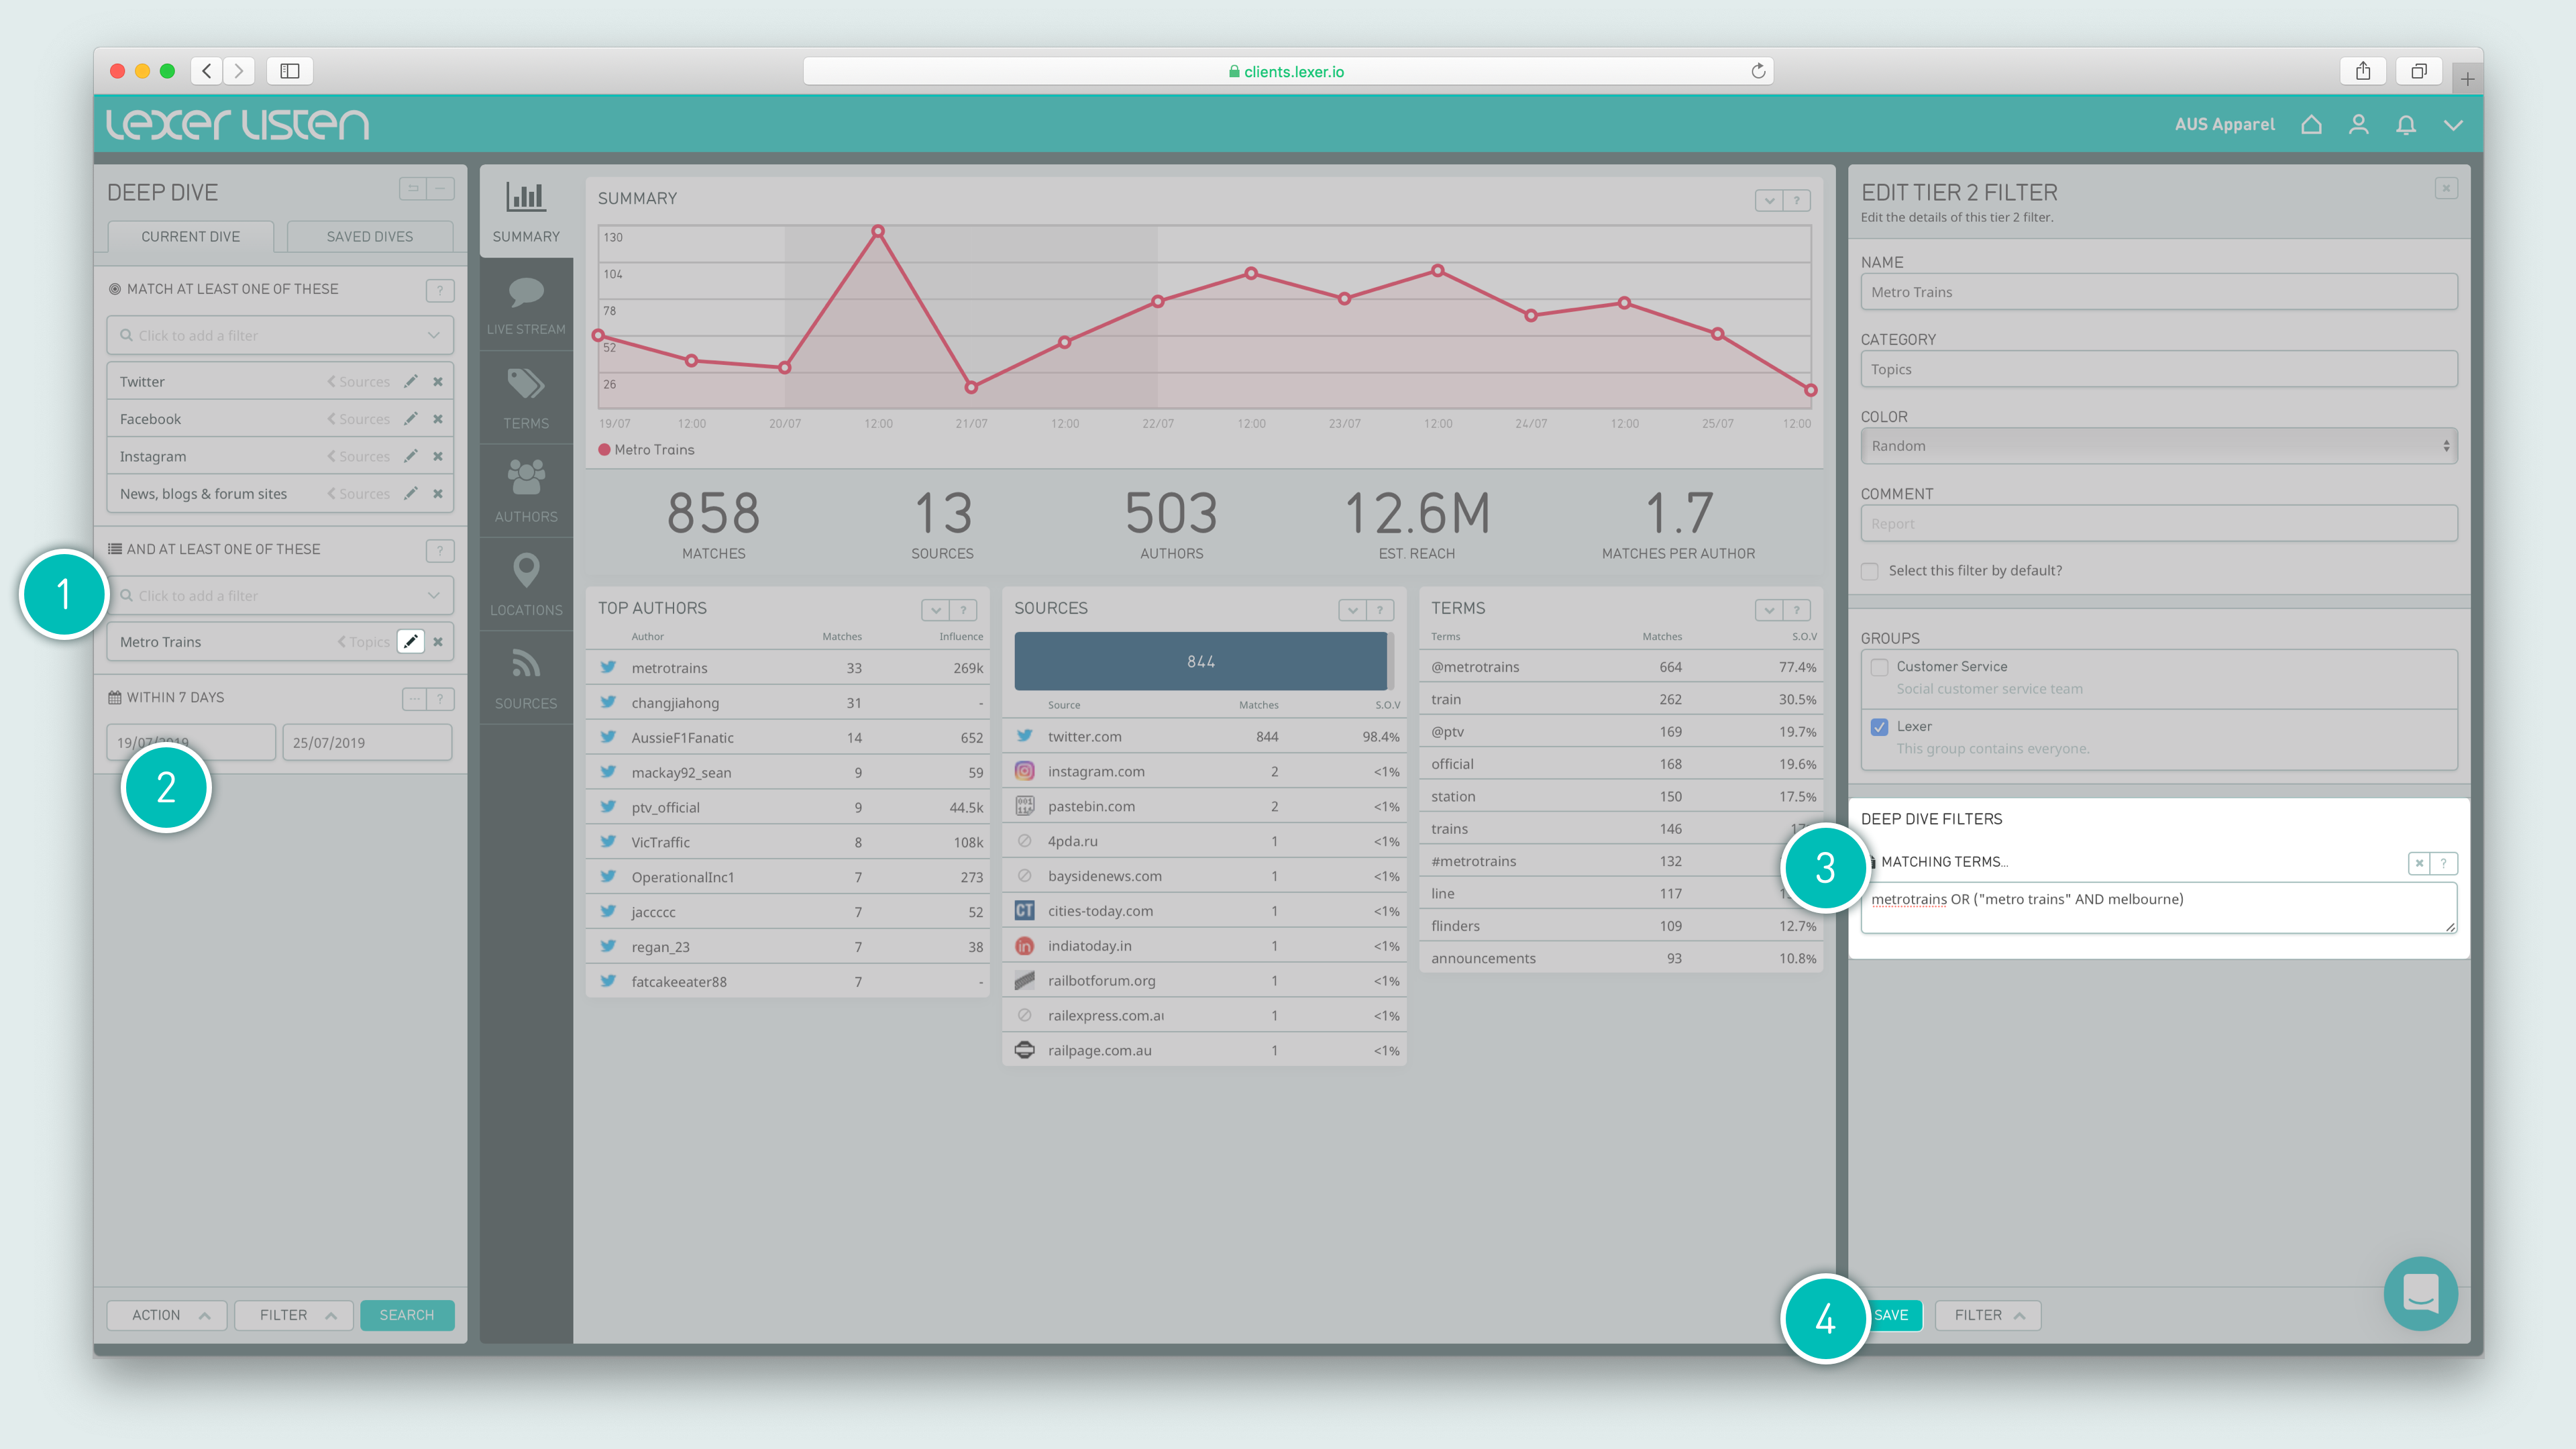Image resolution: width=2576 pixels, height=1449 pixels.
Task: Remove the Metro Trains filter
Action: click(x=438, y=641)
